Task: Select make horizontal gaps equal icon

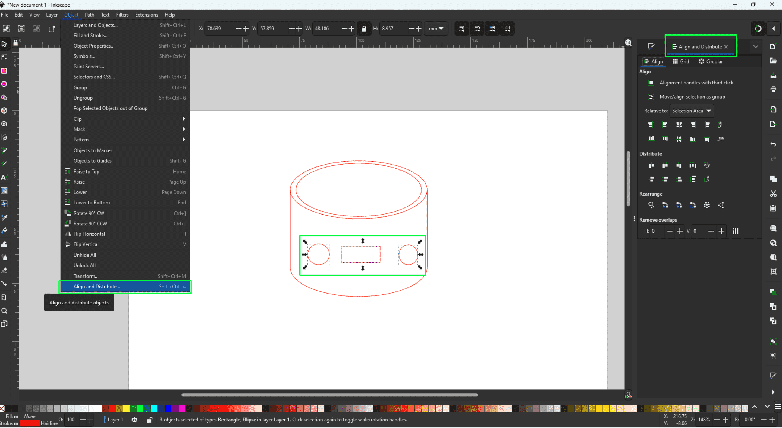Action: tap(693, 165)
